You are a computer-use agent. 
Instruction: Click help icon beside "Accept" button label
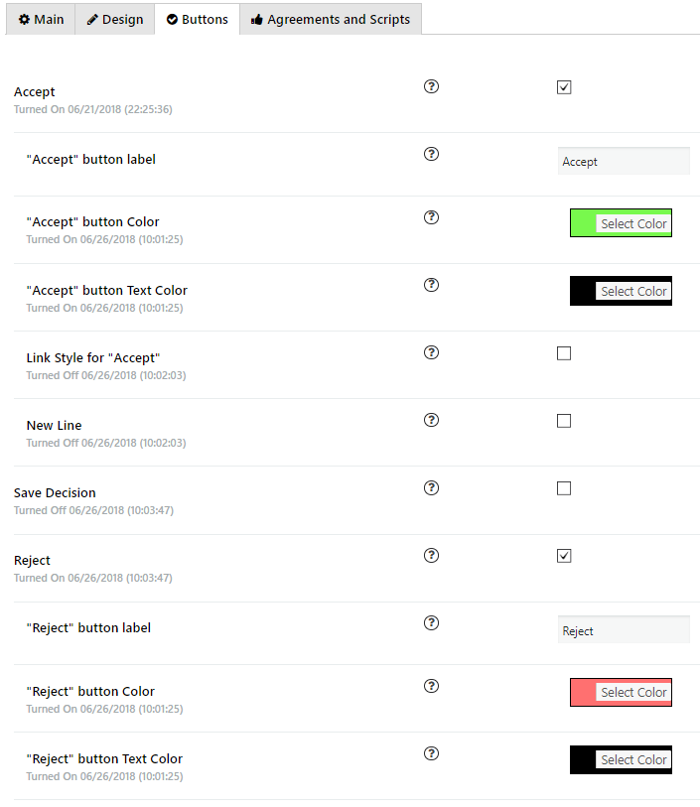431,154
